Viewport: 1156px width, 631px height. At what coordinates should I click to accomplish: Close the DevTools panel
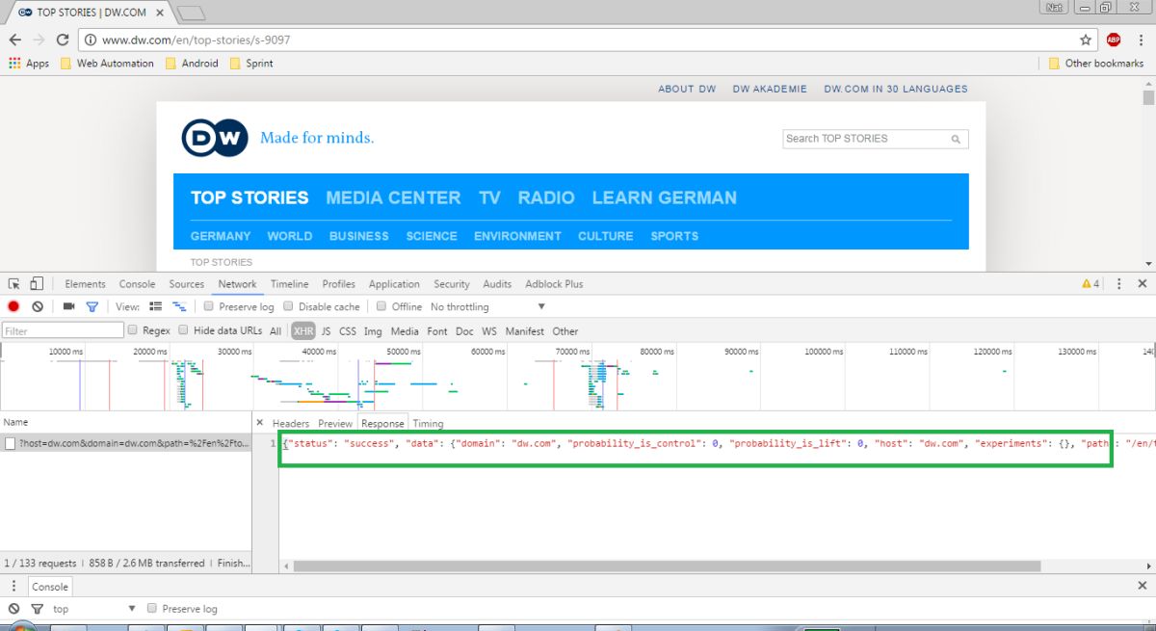(1143, 284)
